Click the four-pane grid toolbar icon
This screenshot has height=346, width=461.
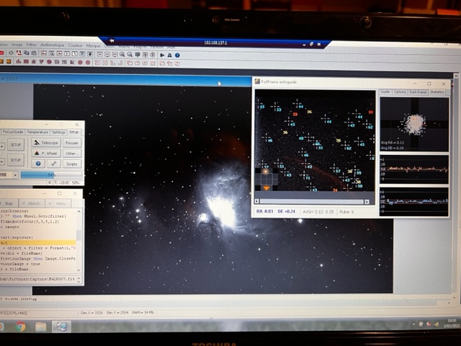click(x=146, y=55)
